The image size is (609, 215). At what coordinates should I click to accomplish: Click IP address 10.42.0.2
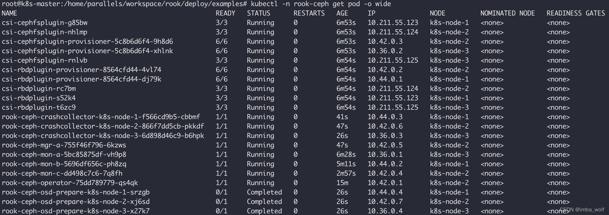pyautogui.click(x=385, y=70)
